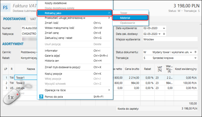Expand the Przekształć usługę jednorazową w submenu
The width and height of the screenshot is (202, 117).
point(109,18)
